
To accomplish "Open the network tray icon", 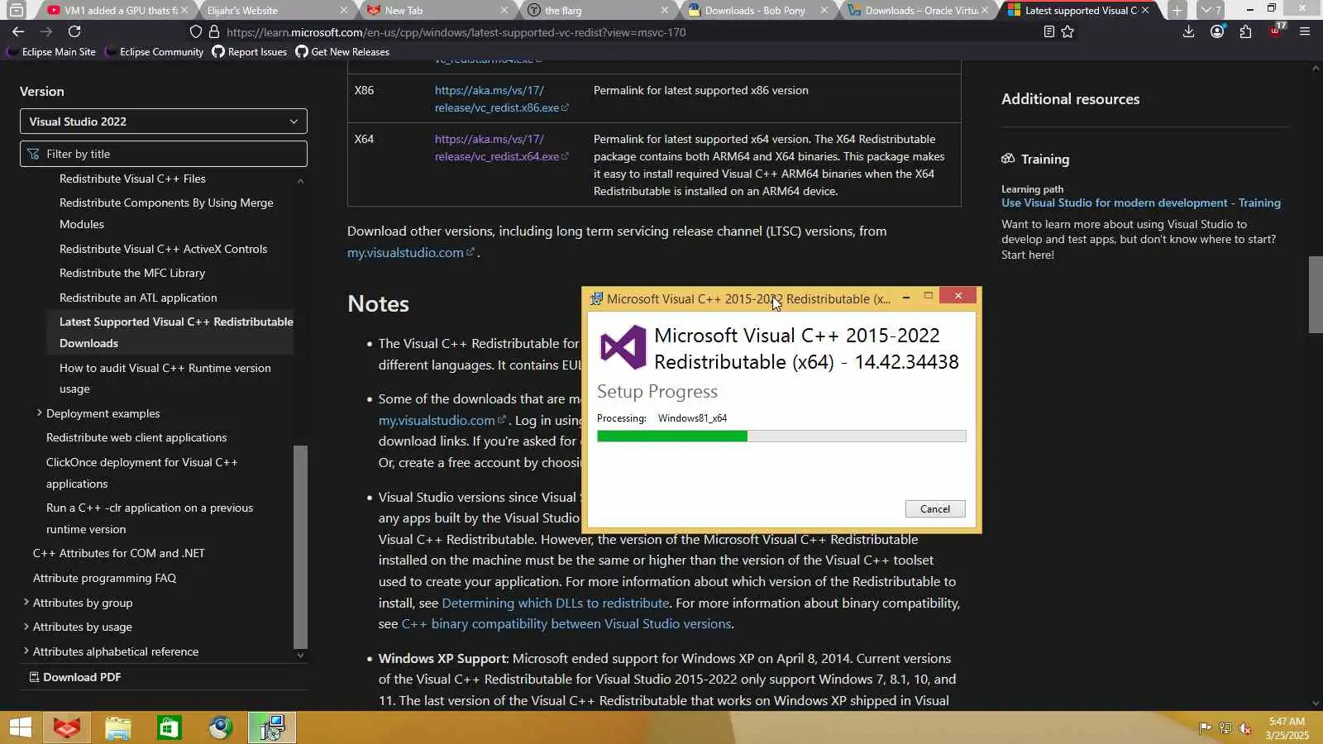I will pos(1225,728).
